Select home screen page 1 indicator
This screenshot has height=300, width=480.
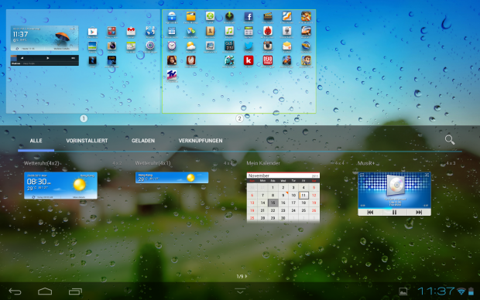(84, 118)
